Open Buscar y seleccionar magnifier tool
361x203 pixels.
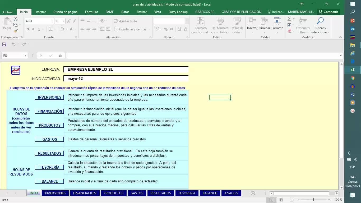point(320,21)
